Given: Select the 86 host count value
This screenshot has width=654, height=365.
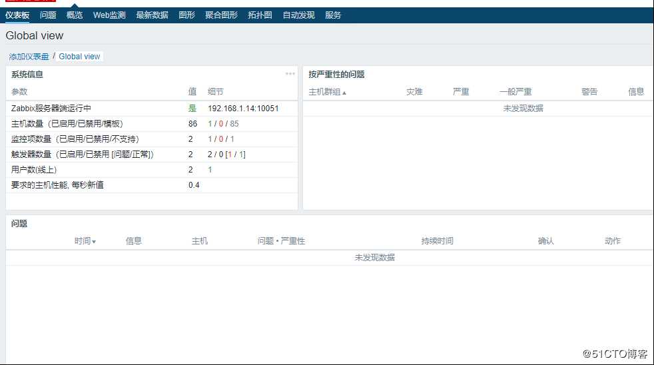Looking at the screenshot, I should [x=192, y=124].
